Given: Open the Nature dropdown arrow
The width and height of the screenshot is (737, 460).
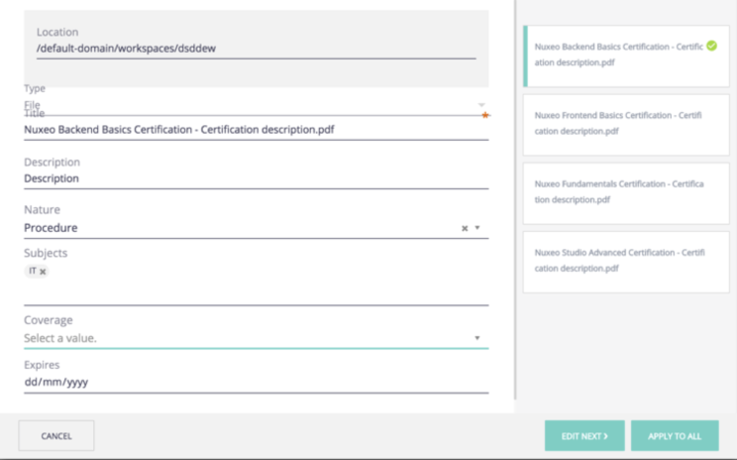Looking at the screenshot, I should 477,228.
